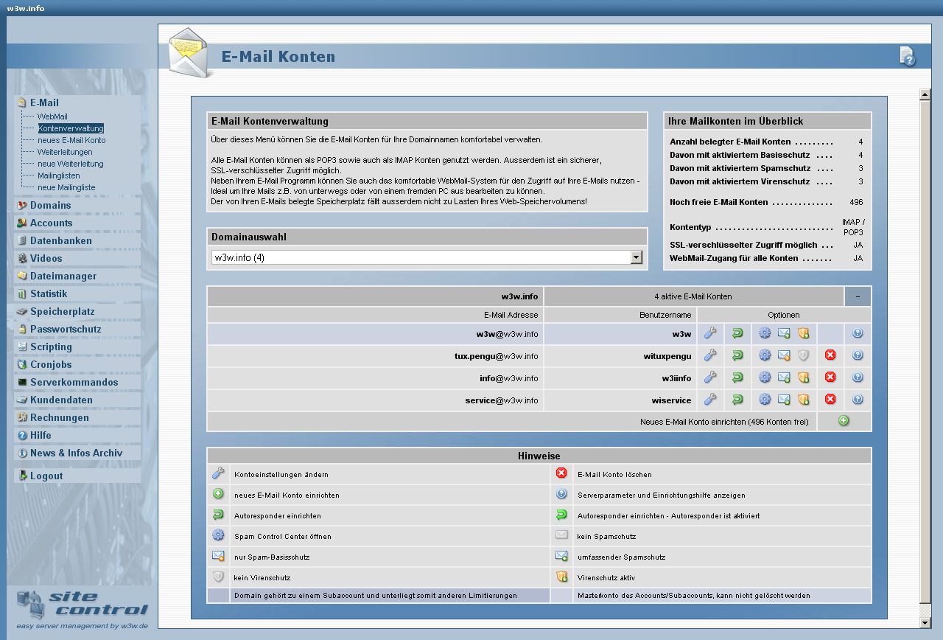Open WebMail link in sidebar
The height and width of the screenshot is (640, 943).
pos(52,116)
